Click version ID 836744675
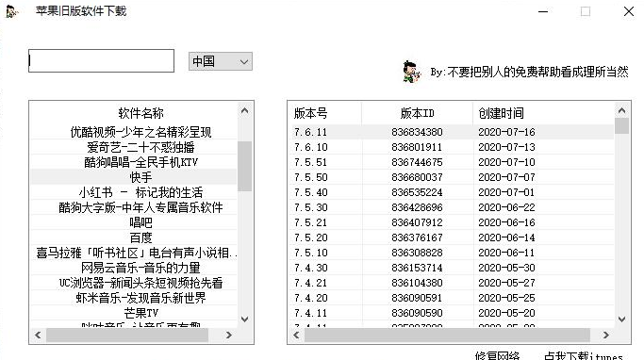This screenshot has height=360, width=644. pyautogui.click(x=417, y=162)
